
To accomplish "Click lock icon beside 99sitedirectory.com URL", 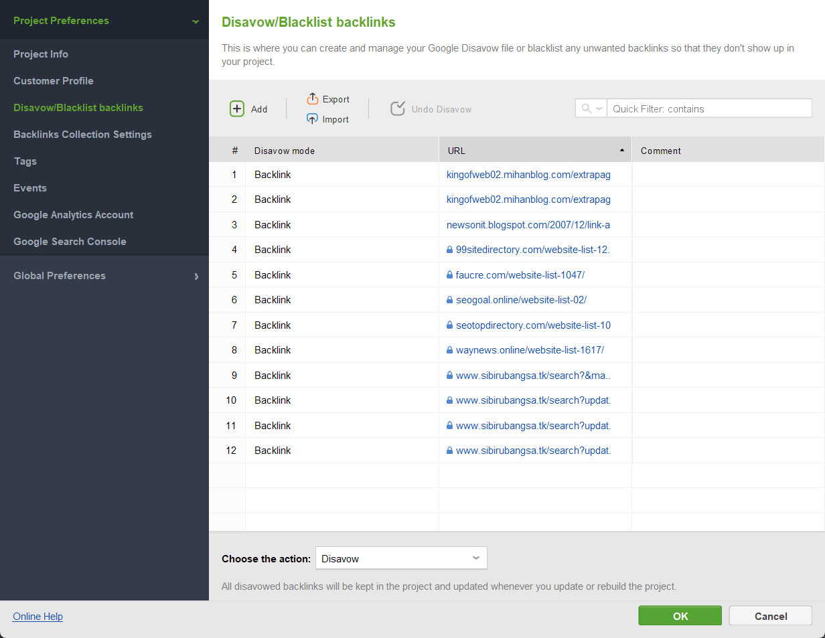I will click(450, 250).
